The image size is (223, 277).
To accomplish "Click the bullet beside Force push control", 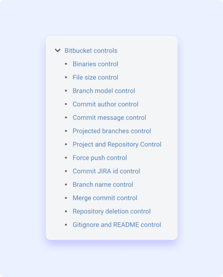I will pos(66,158).
